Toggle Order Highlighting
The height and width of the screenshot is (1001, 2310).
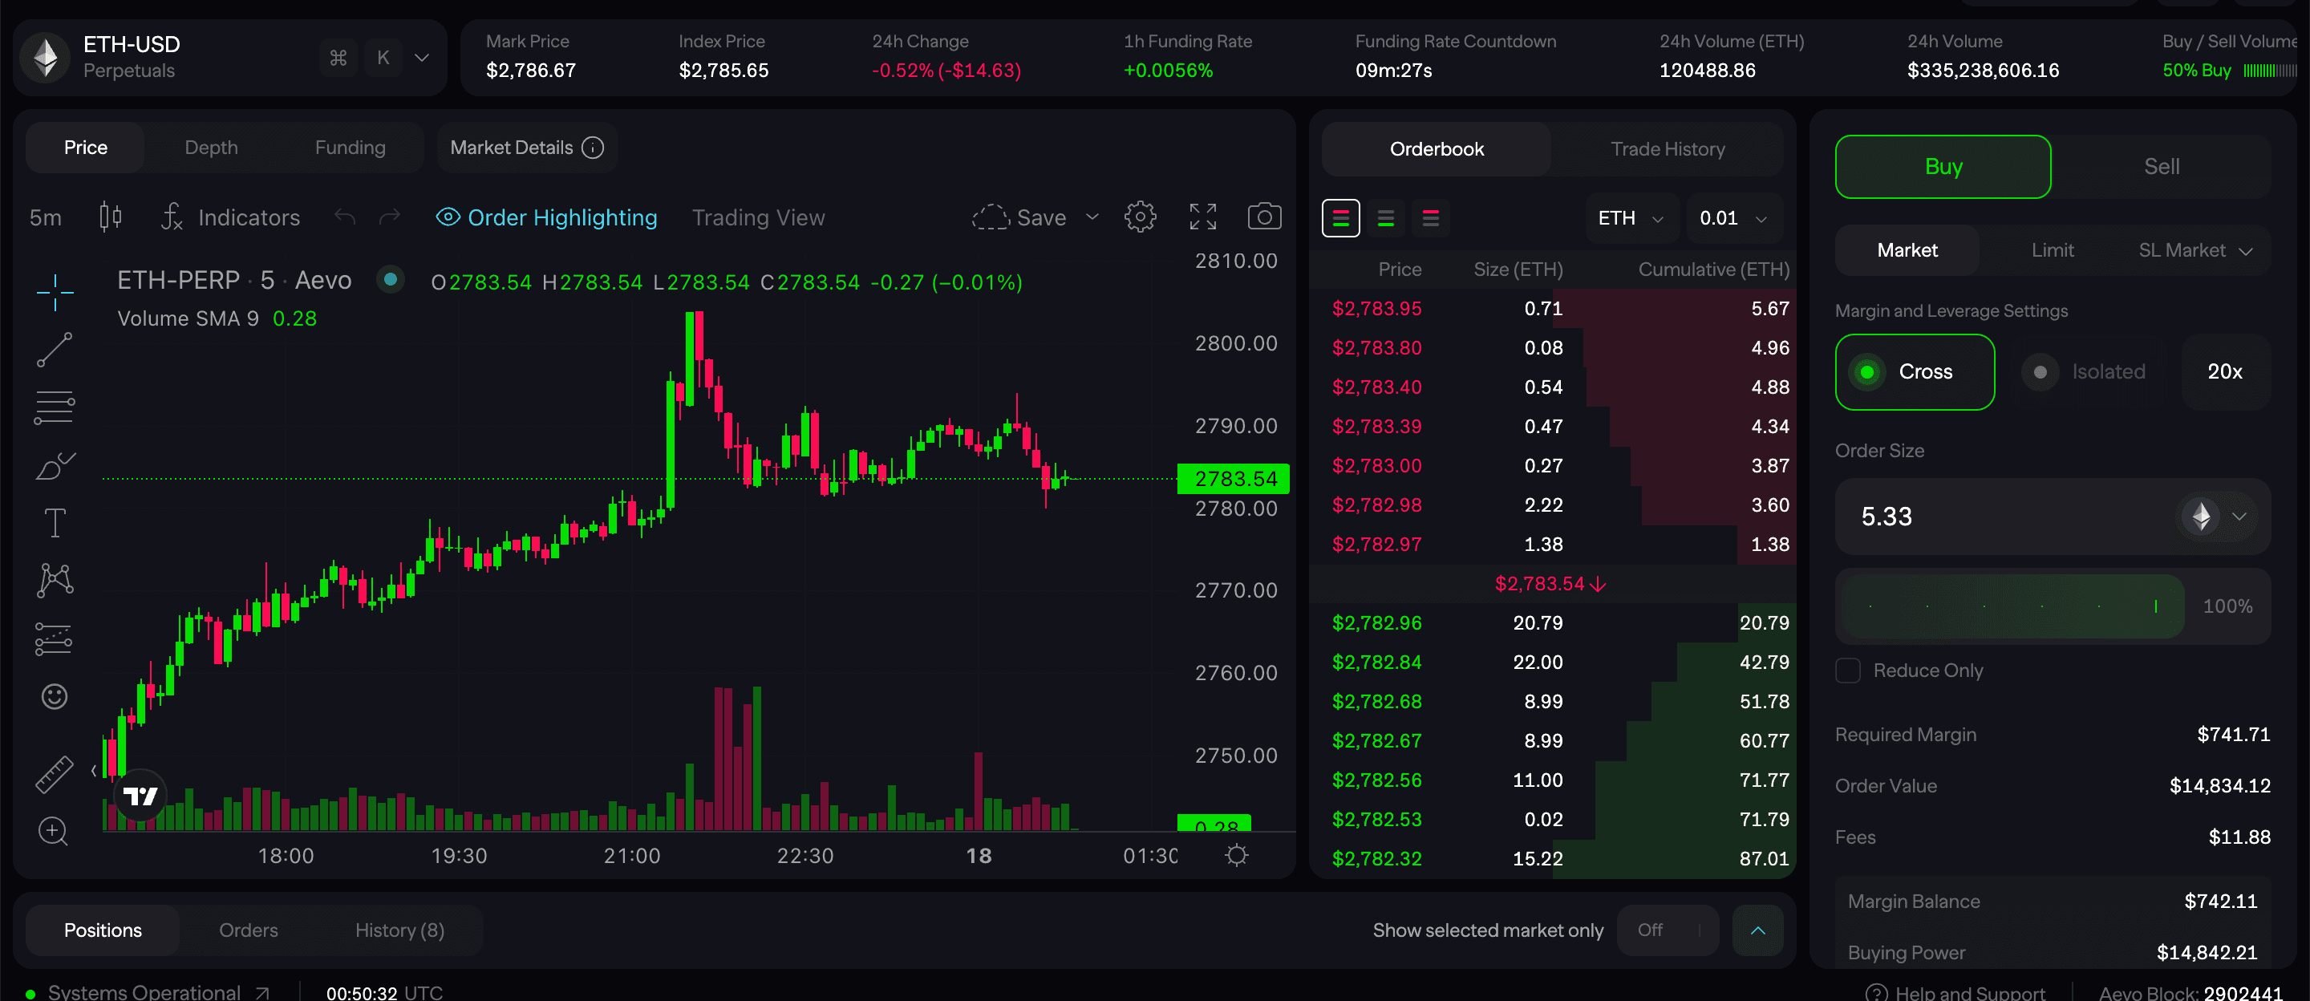coord(546,217)
